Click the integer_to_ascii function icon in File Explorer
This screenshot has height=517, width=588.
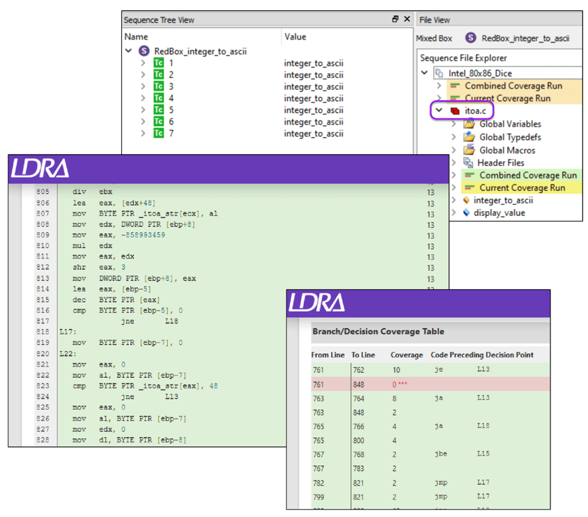tap(466, 200)
